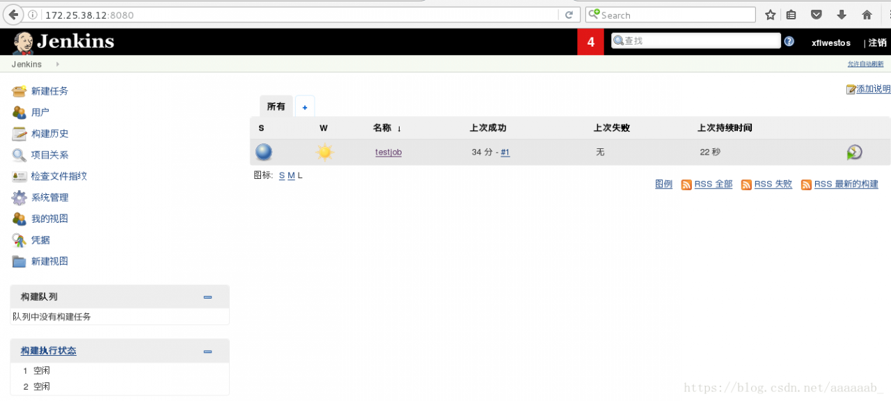
Task: Click the Jenkins breadcrumb link
Action: tap(26, 64)
